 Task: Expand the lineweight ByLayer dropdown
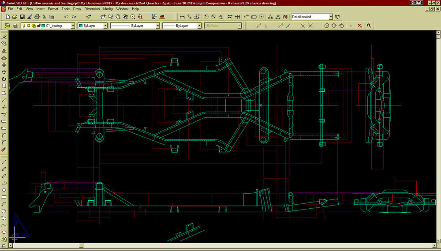click(199, 26)
